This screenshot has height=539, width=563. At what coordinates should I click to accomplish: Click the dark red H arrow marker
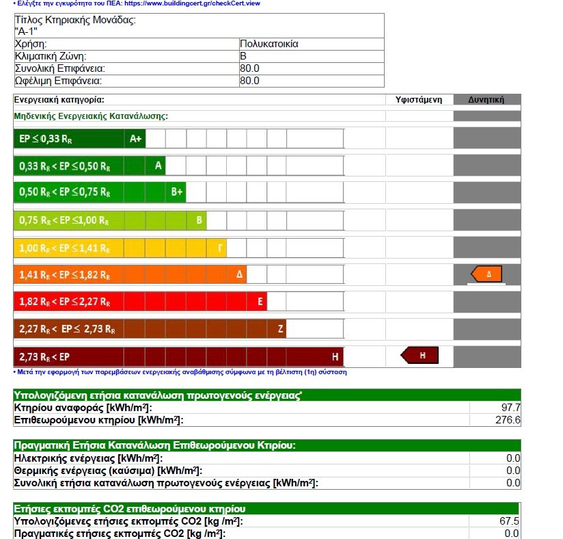tap(420, 356)
